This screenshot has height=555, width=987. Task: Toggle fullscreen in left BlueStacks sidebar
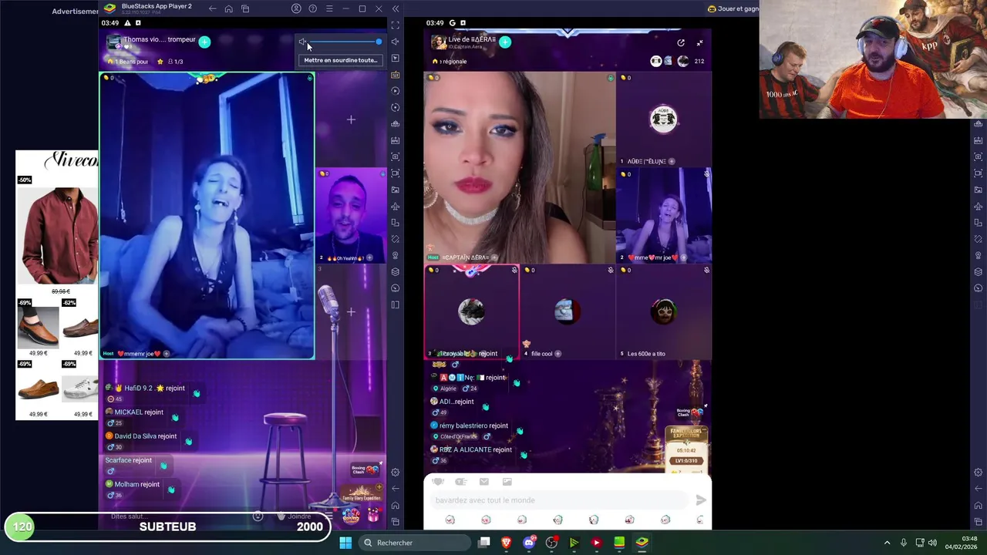pyautogui.click(x=396, y=25)
